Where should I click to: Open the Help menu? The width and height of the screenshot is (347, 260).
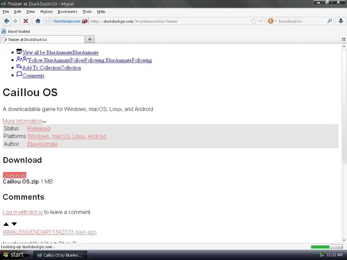[x=101, y=12]
